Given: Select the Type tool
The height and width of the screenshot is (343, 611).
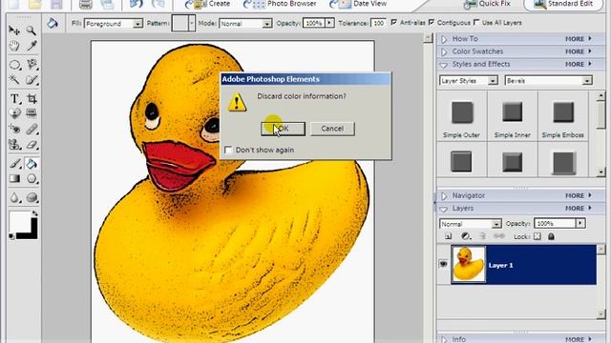Looking at the screenshot, I should [14, 98].
